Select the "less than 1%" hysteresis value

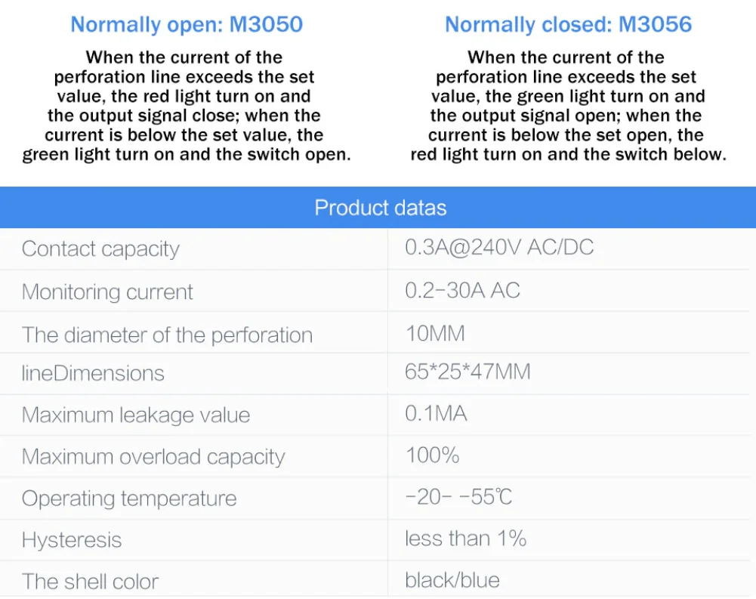click(x=465, y=539)
